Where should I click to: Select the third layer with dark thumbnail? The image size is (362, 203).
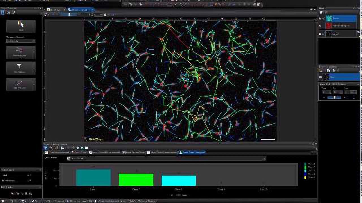click(x=341, y=34)
